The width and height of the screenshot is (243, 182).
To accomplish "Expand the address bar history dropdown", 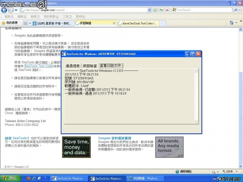I will [x=149, y=10].
